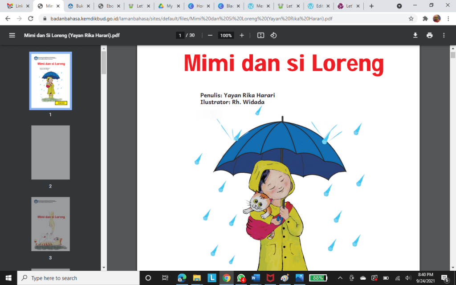
Task: Show hidden system tray icons
Action: [x=340, y=278]
